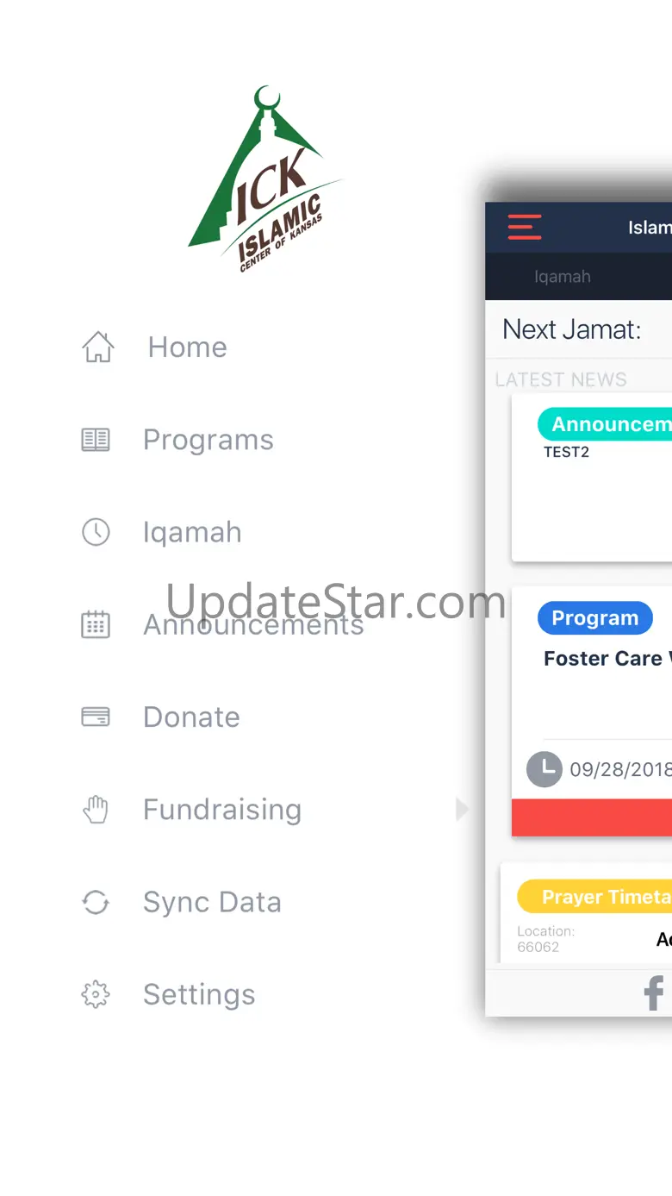Click the Sync Data refresh icon
Viewport: 672px width, 1196px height.
[96, 902]
